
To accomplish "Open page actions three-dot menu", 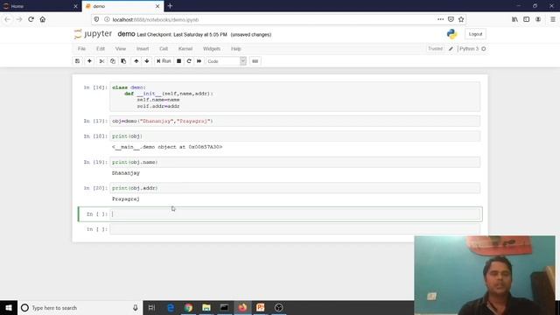I will click(440, 19).
